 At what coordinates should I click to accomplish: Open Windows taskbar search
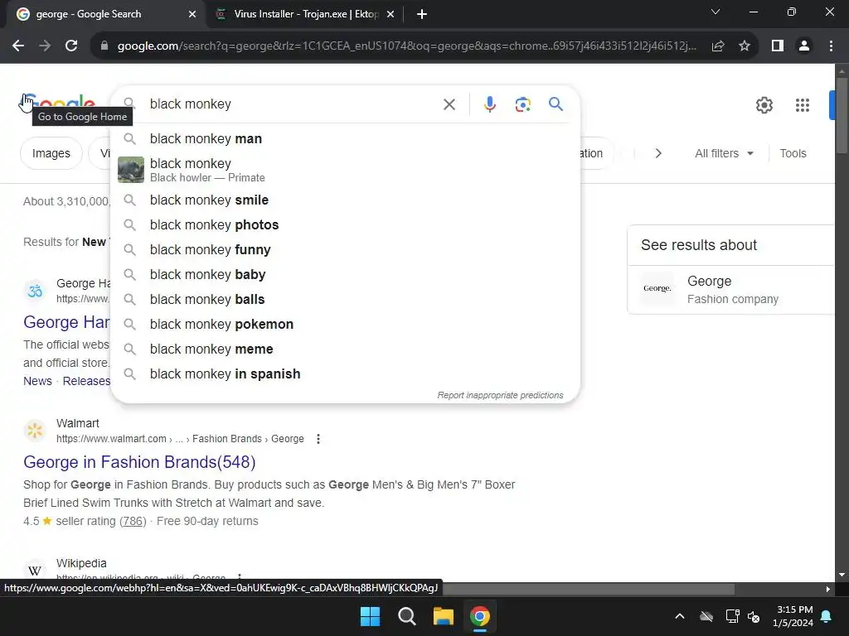click(x=406, y=616)
